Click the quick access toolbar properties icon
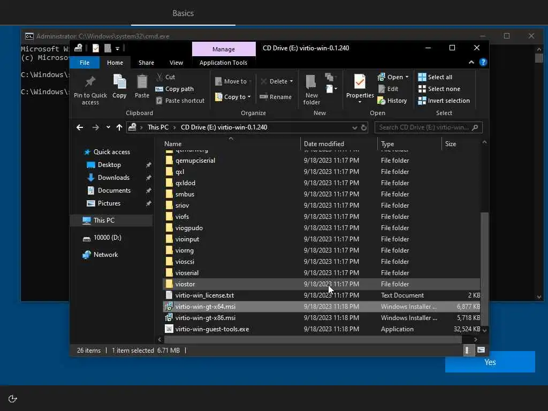The width and height of the screenshot is (548, 411). pyautogui.click(x=95, y=48)
